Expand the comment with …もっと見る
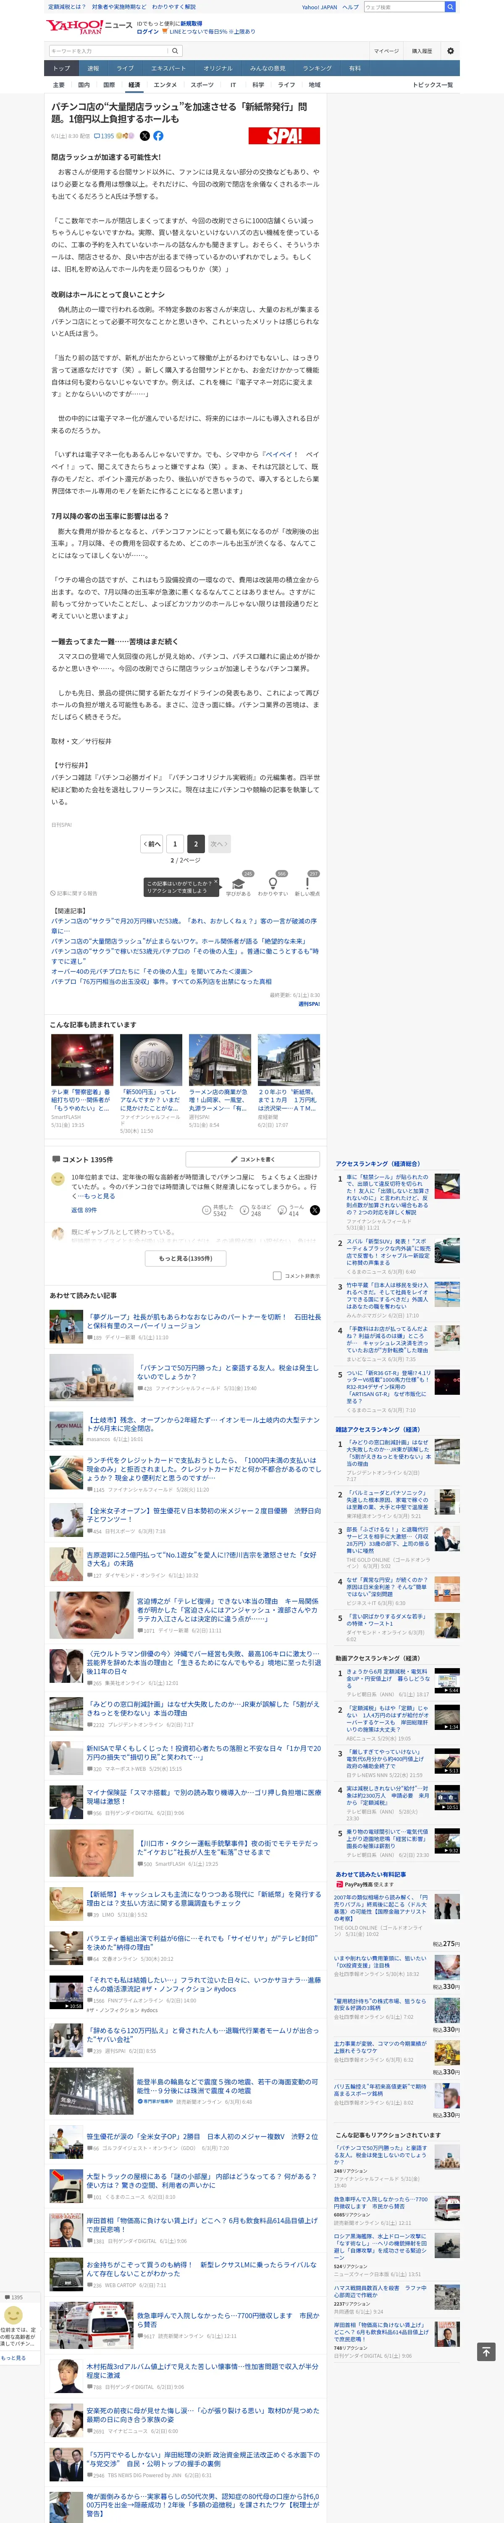The height and width of the screenshot is (2523, 504). [97, 1196]
